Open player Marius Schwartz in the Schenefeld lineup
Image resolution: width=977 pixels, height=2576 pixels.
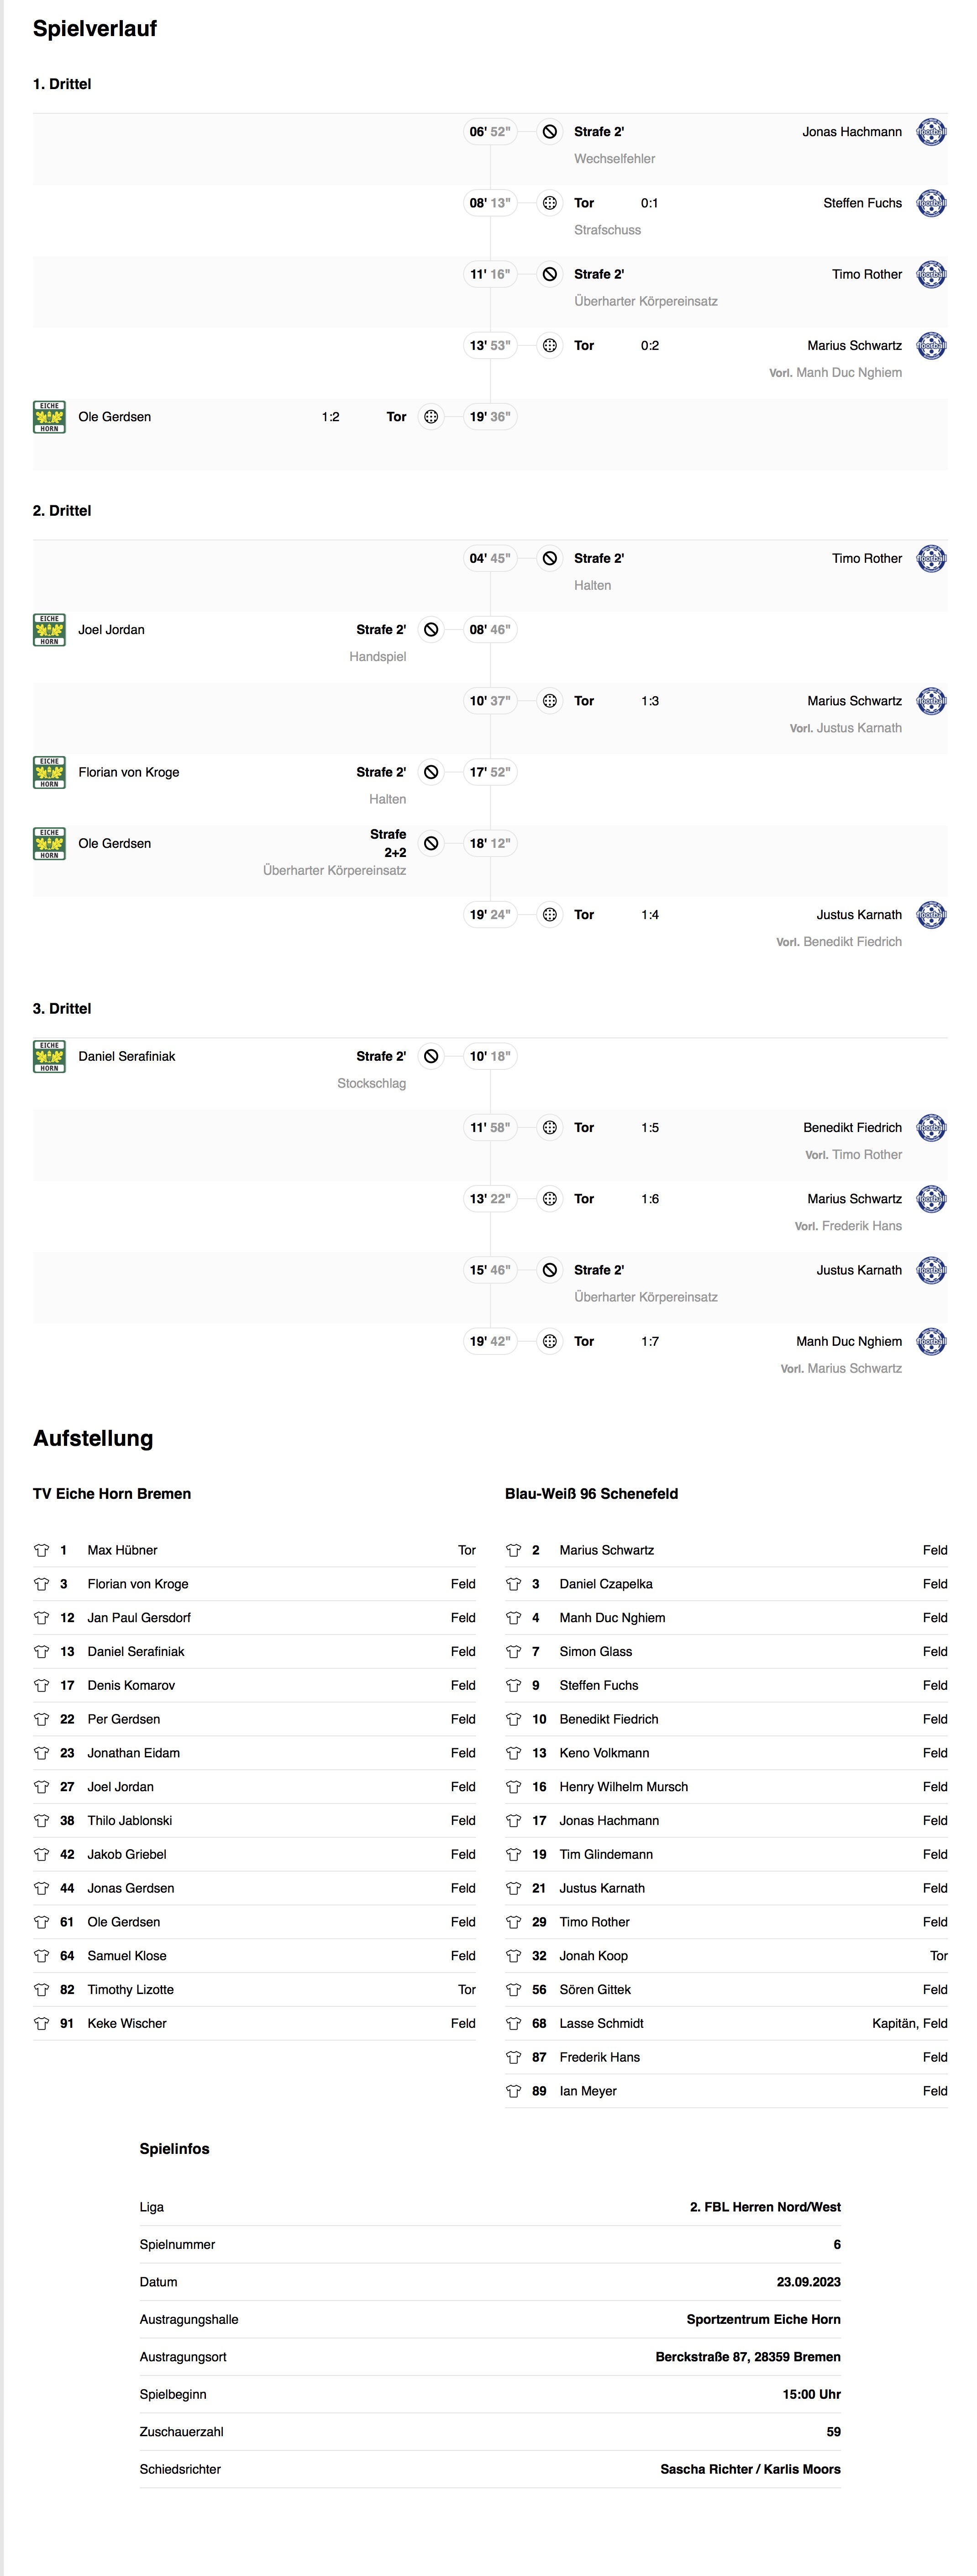(606, 1551)
